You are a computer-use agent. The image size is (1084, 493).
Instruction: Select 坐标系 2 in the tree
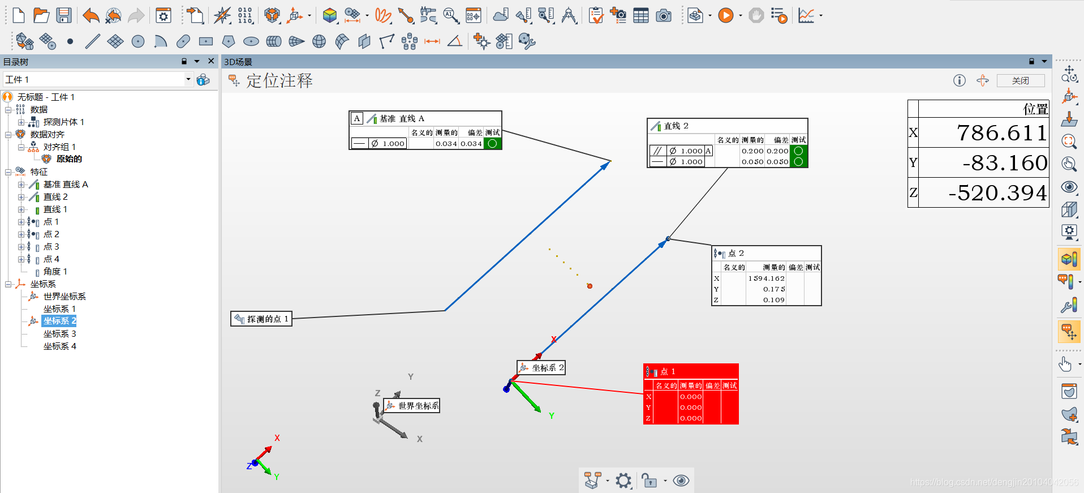(x=59, y=321)
